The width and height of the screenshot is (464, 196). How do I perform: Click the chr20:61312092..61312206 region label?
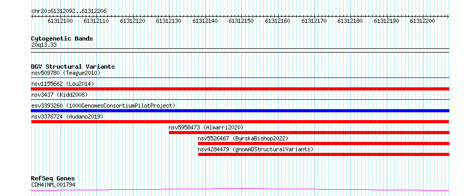coord(69,11)
